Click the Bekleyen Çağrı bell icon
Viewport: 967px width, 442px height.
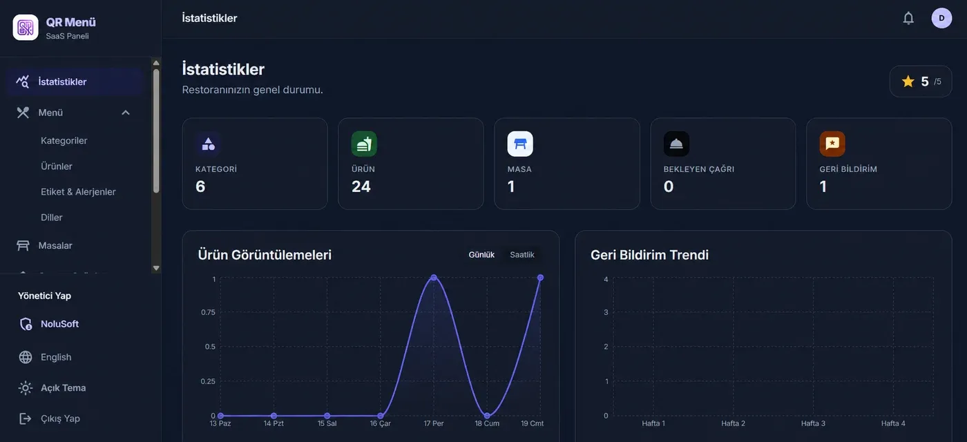[676, 144]
